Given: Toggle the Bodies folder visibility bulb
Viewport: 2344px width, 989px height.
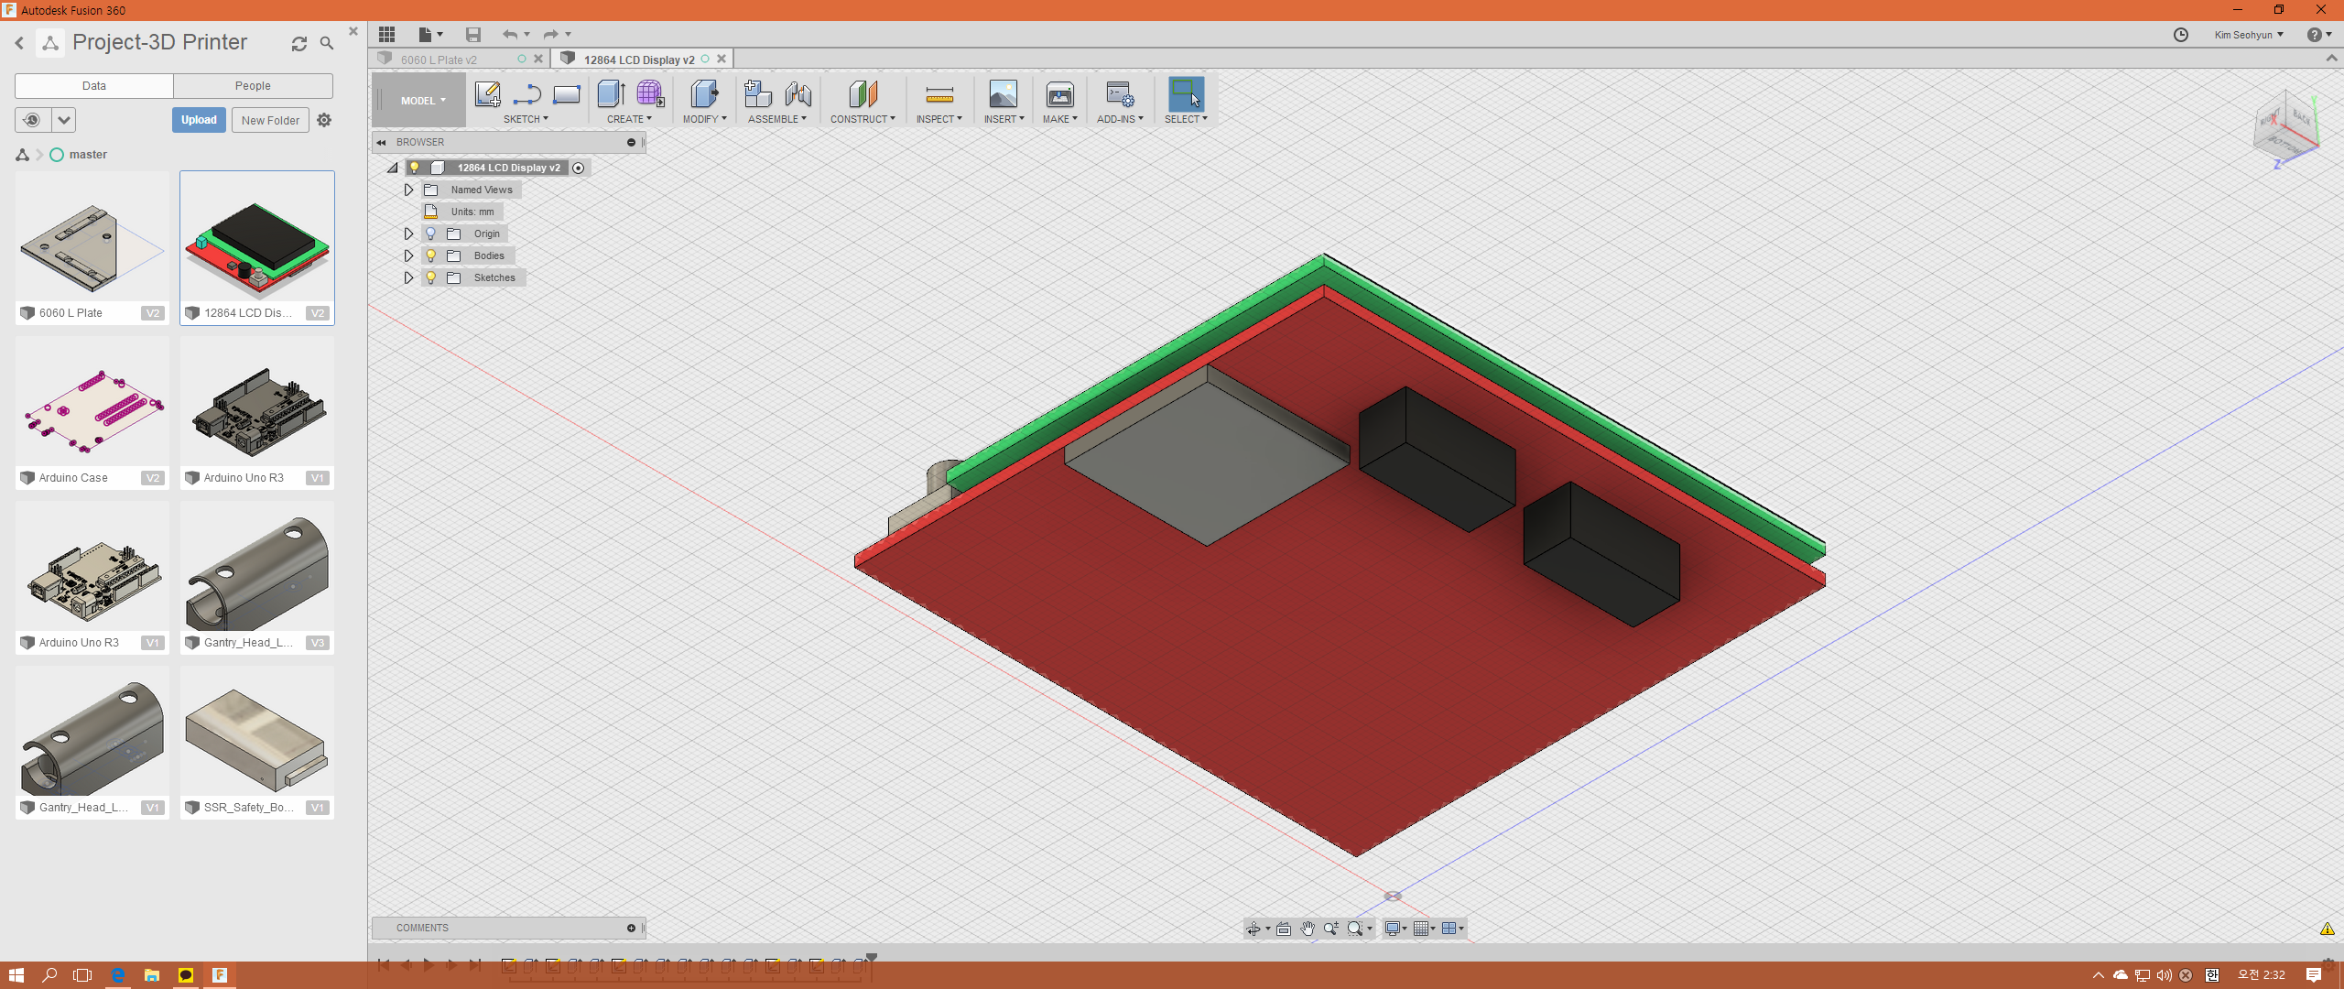Looking at the screenshot, I should coord(431,255).
